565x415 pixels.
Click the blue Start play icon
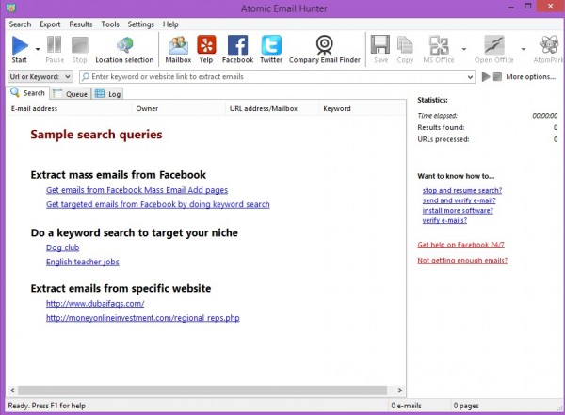(x=20, y=45)
